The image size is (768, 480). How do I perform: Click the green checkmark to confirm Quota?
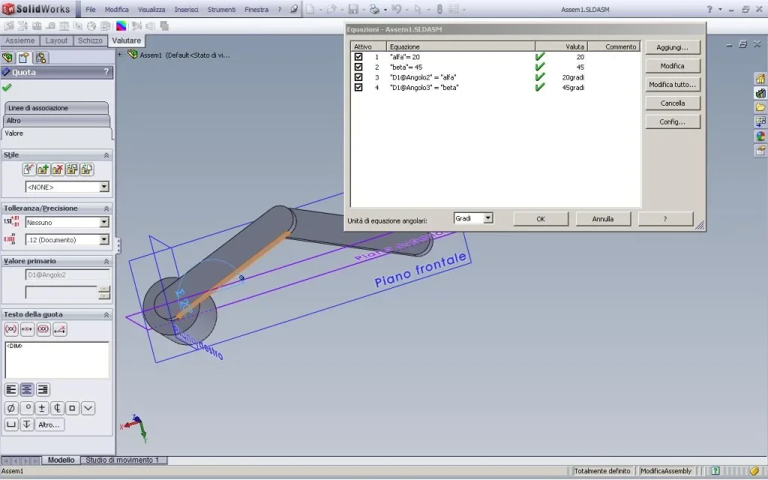[x=6, y=88]
